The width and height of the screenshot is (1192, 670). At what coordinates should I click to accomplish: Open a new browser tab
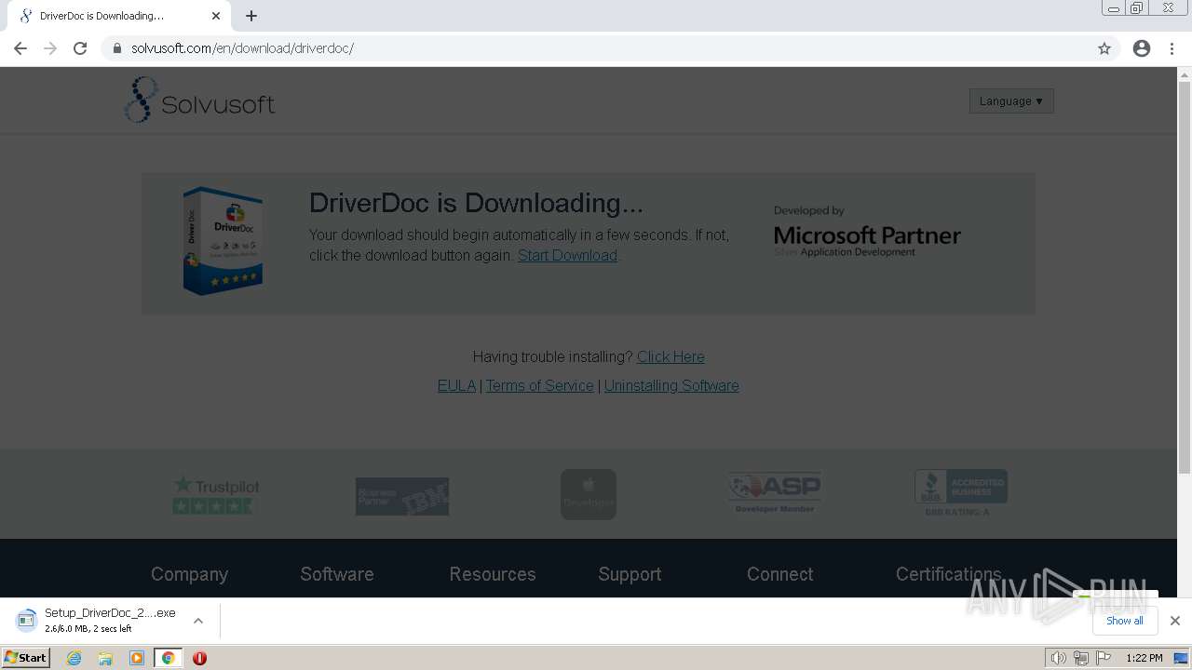pos(251,16)
